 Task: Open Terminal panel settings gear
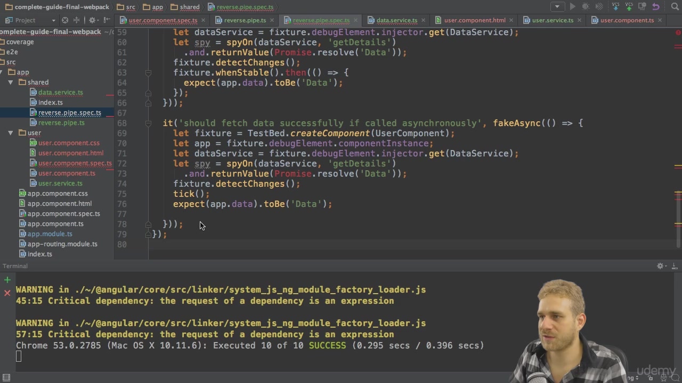pyautogui.click(x=661, y=266)
